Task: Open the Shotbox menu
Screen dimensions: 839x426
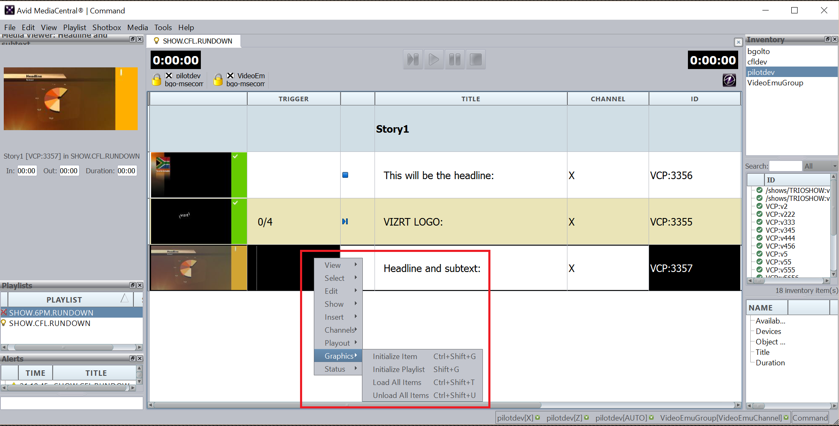Action: point(107,27)
